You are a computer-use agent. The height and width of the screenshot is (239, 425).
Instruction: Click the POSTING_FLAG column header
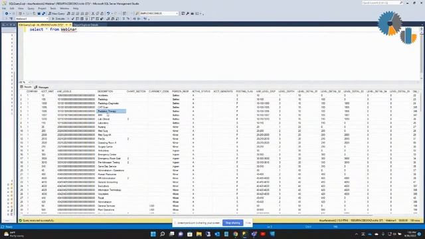click(x=244, y=92)
